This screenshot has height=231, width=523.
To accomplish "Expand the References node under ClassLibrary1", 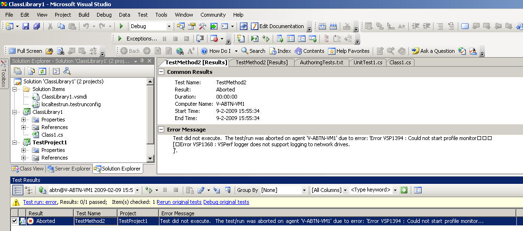I will coord(23,127).
